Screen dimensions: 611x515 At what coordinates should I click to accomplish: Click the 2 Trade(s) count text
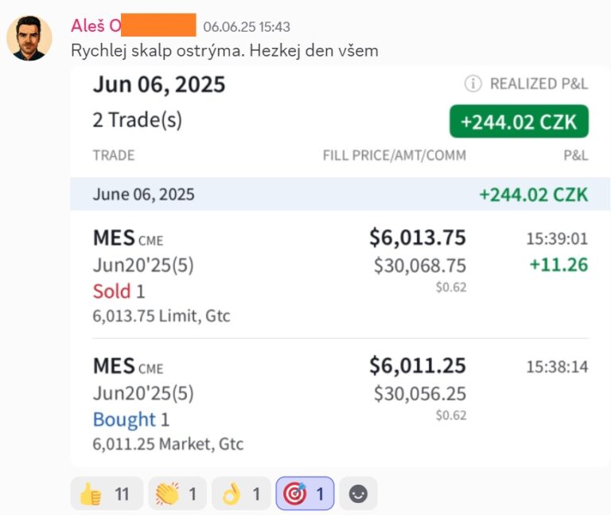(137, 119)
